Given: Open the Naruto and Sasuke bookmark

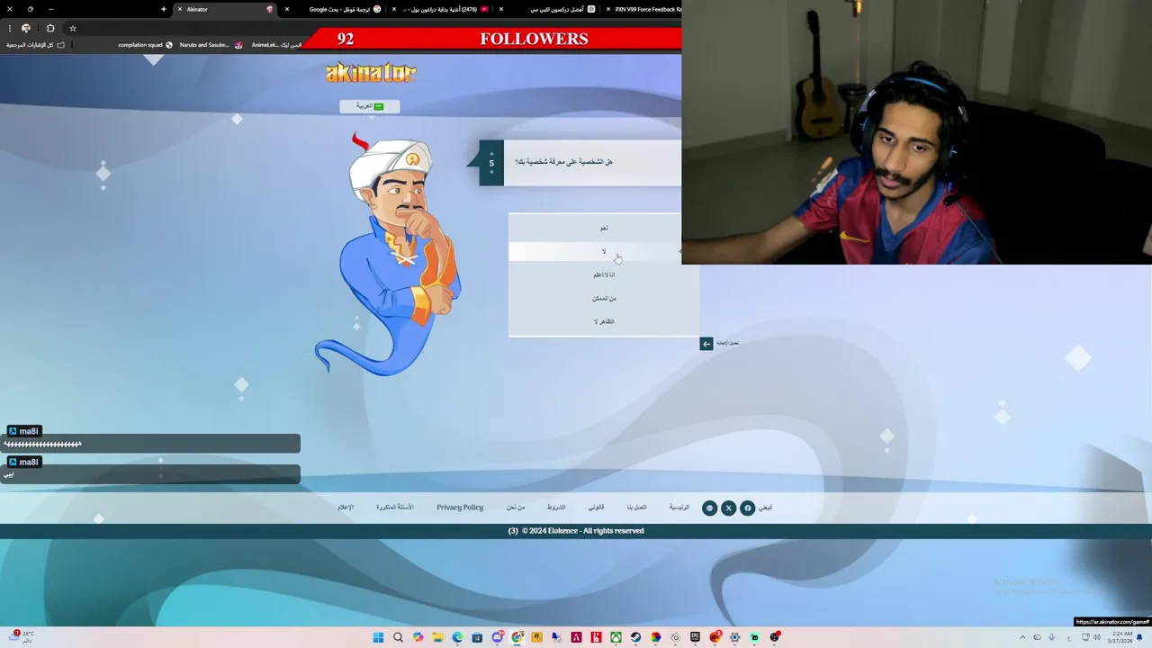Looking at the screenshot, I should [x=211, y=45].
